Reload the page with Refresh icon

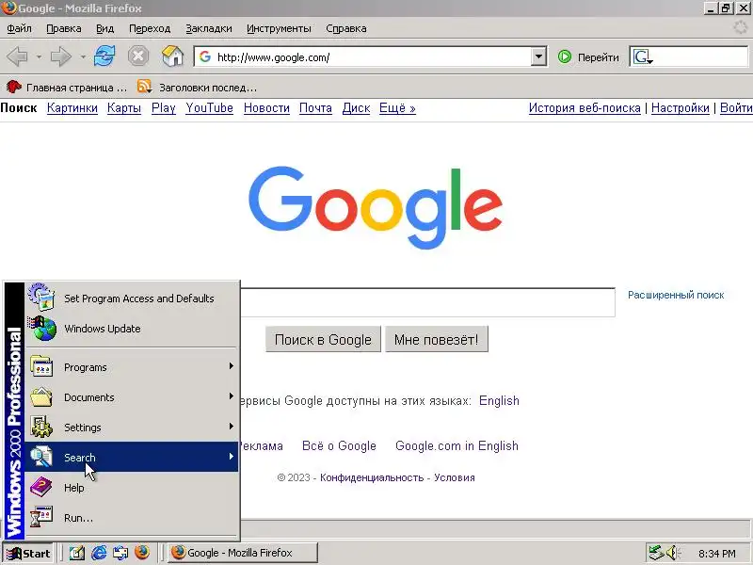click(104, 56)
